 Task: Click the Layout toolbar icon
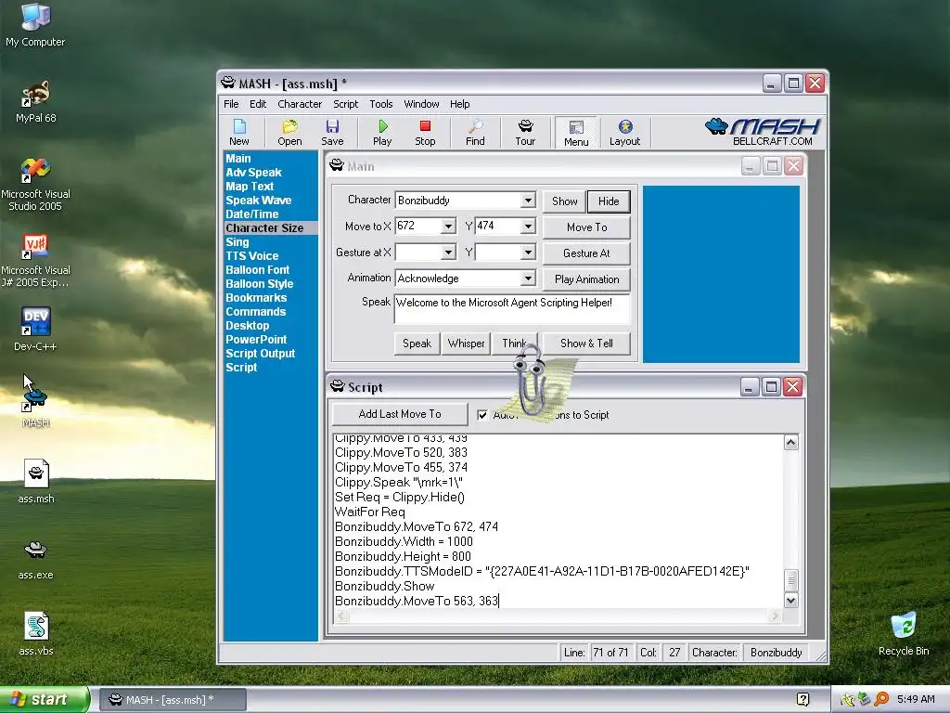pos(624,132)
